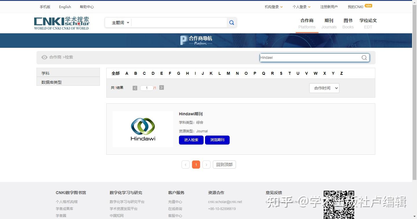Filter partners by letter S
This screenshot has height=219, width=417.
pos(281,73)
